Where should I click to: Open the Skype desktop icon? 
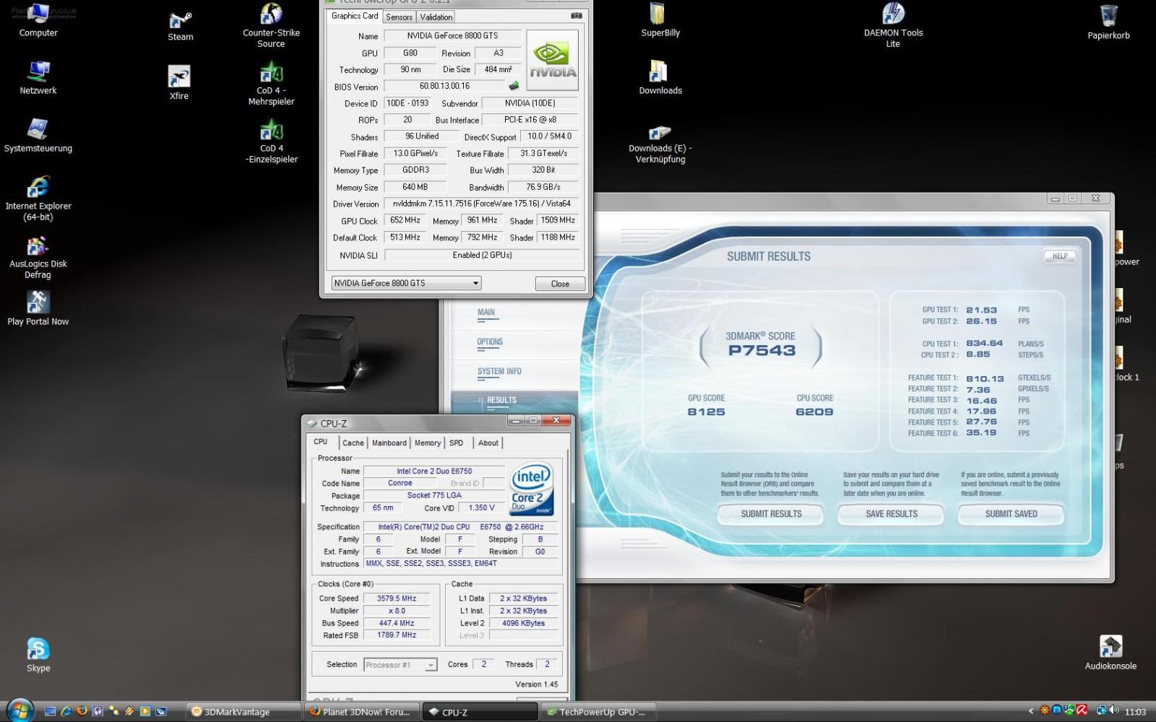(x=38, y=656)
